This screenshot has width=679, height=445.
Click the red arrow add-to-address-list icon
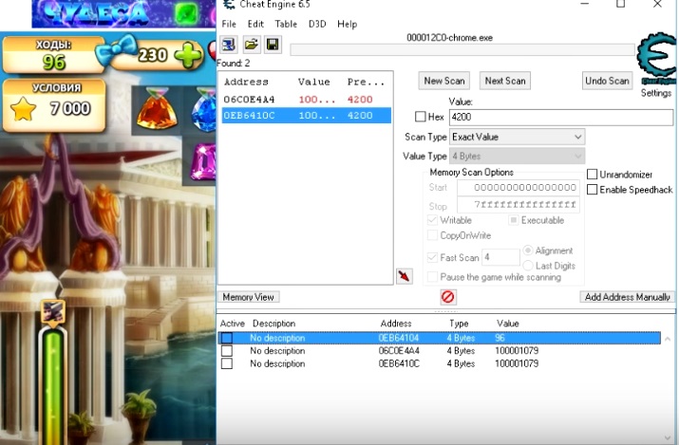405,276
